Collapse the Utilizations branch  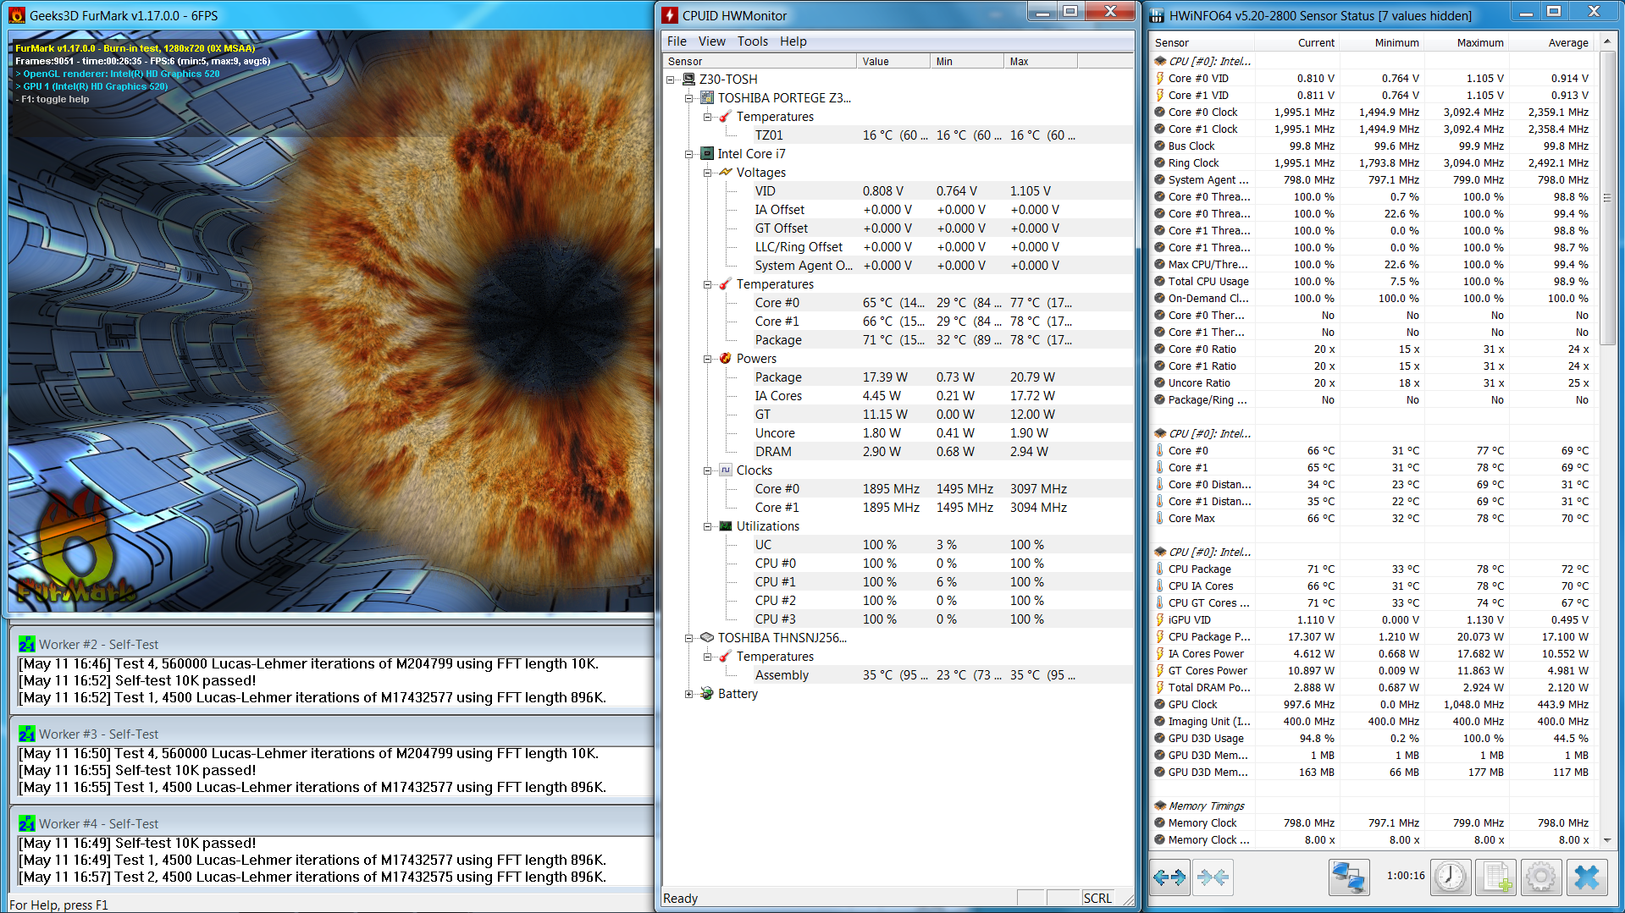708,526
